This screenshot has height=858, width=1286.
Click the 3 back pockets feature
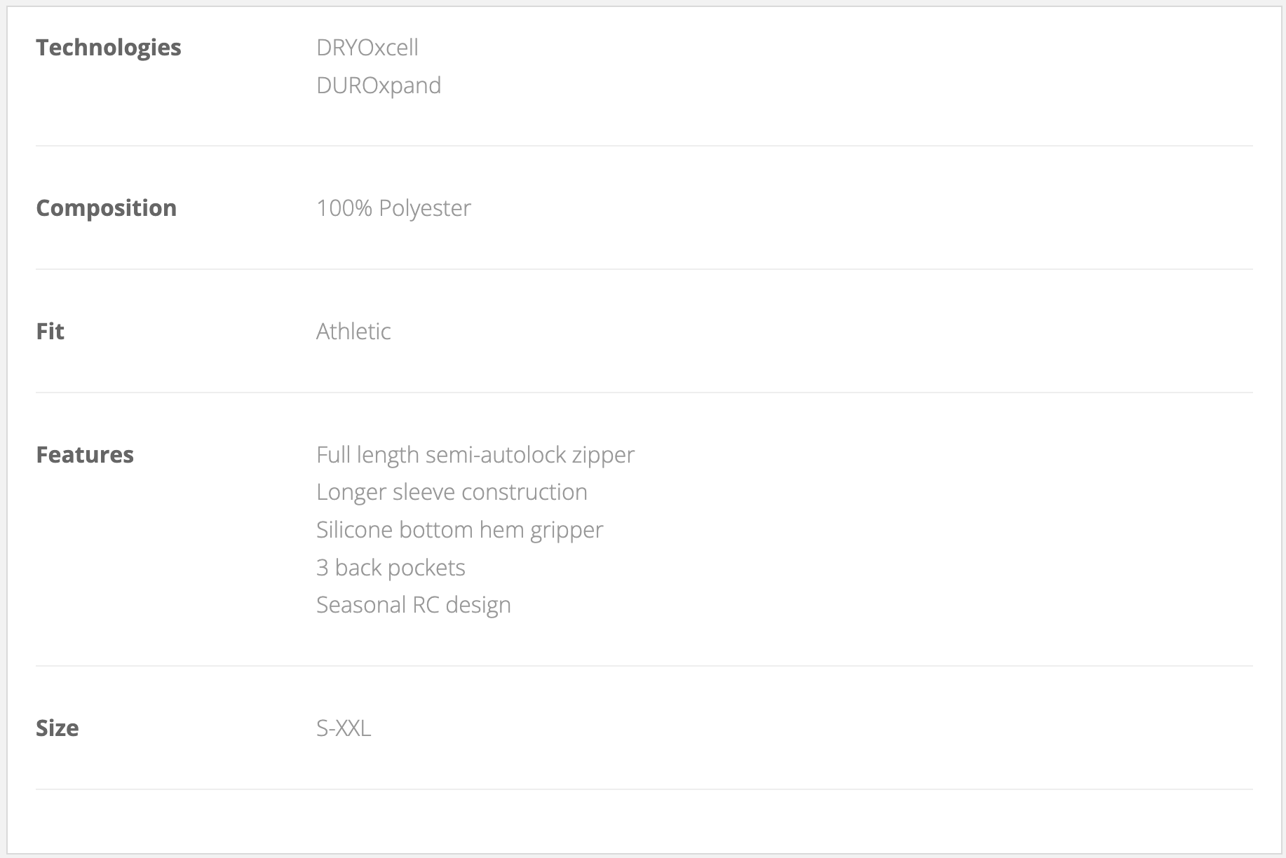coord(391,568)
